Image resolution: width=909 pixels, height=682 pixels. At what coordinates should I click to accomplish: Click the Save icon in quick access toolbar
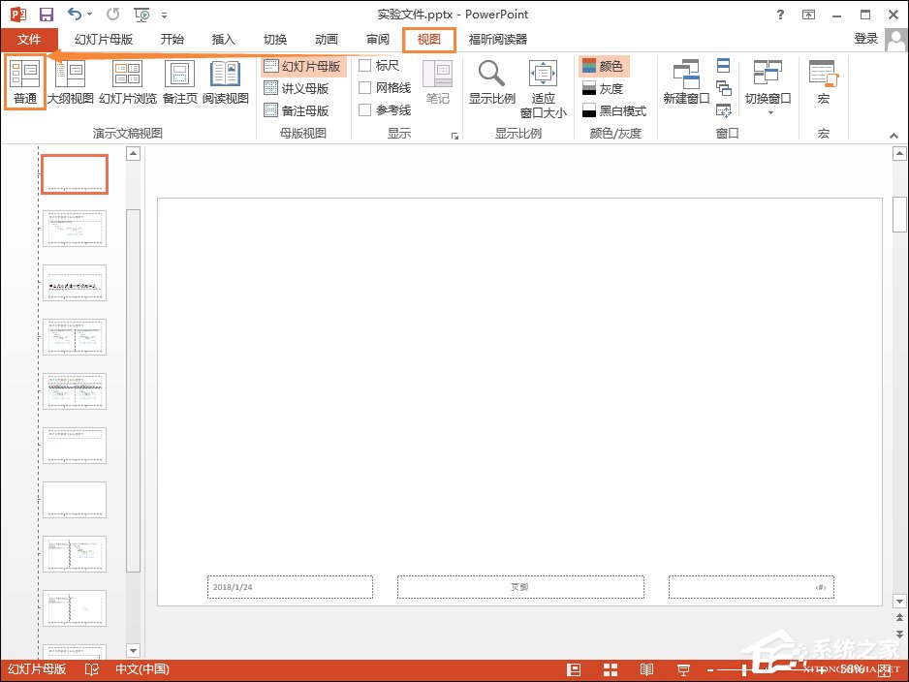point(46,15)
